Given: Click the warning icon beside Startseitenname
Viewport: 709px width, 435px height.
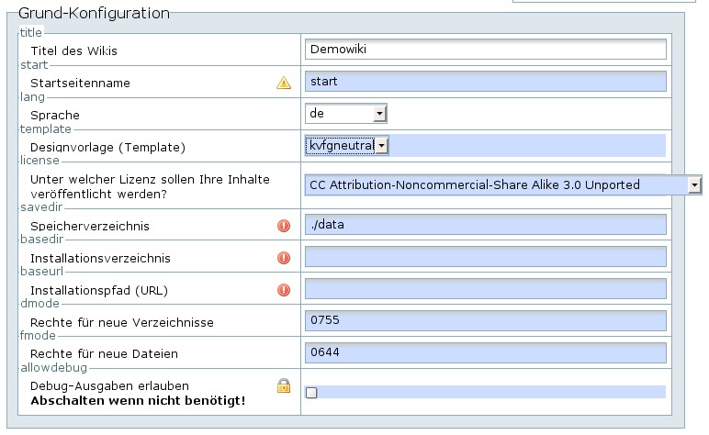Looking at the screenshot, I should (284, 83).
